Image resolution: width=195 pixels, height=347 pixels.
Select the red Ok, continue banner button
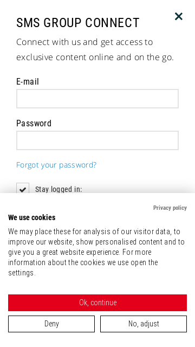(97, 303)
